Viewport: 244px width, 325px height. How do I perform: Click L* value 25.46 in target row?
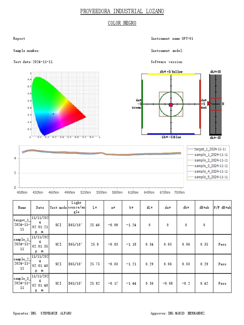coord(95,225)
